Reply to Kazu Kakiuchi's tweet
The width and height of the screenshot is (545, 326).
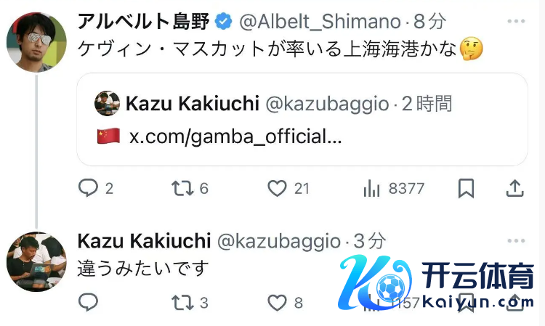(88, 302)
